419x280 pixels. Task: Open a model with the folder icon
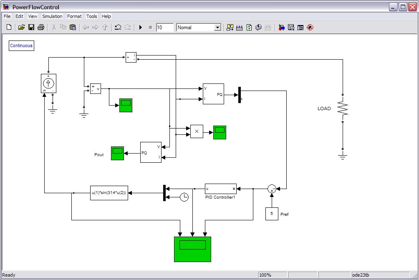click(x=21, y=28)
